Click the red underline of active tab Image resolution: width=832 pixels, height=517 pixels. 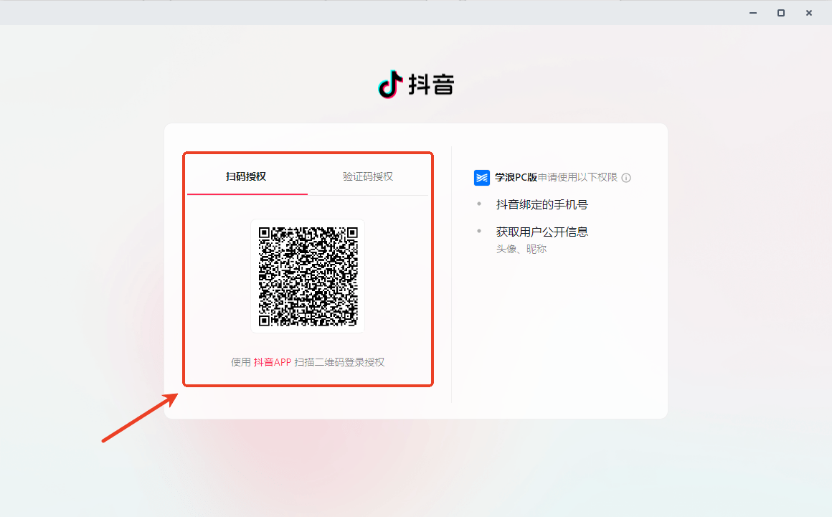click(247, 194)
